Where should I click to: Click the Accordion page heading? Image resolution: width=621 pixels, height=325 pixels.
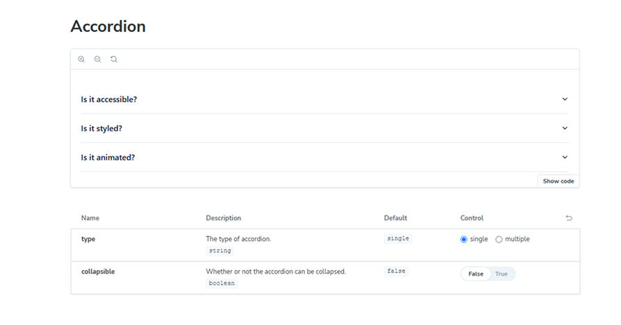pyautogui.click(x=108, y=26)
